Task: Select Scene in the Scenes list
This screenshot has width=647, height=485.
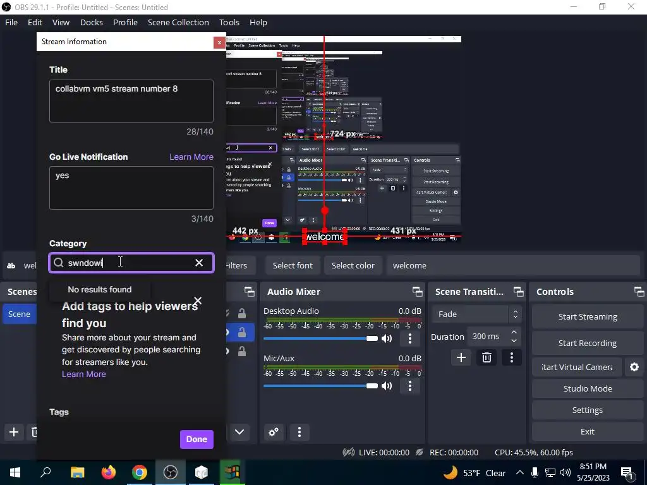Action: (20, 314)
